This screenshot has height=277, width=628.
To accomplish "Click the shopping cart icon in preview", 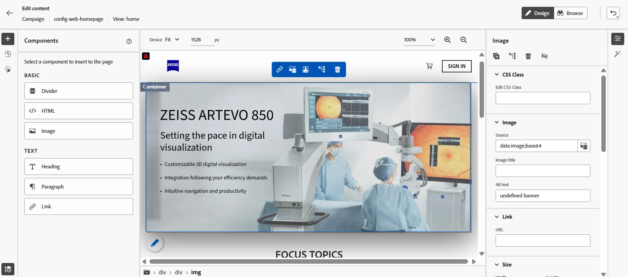I will tap(429, 66).
